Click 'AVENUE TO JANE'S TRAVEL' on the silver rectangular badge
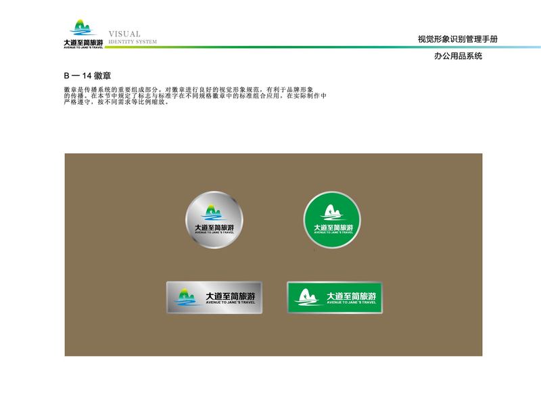 click(x=231, y=302)
